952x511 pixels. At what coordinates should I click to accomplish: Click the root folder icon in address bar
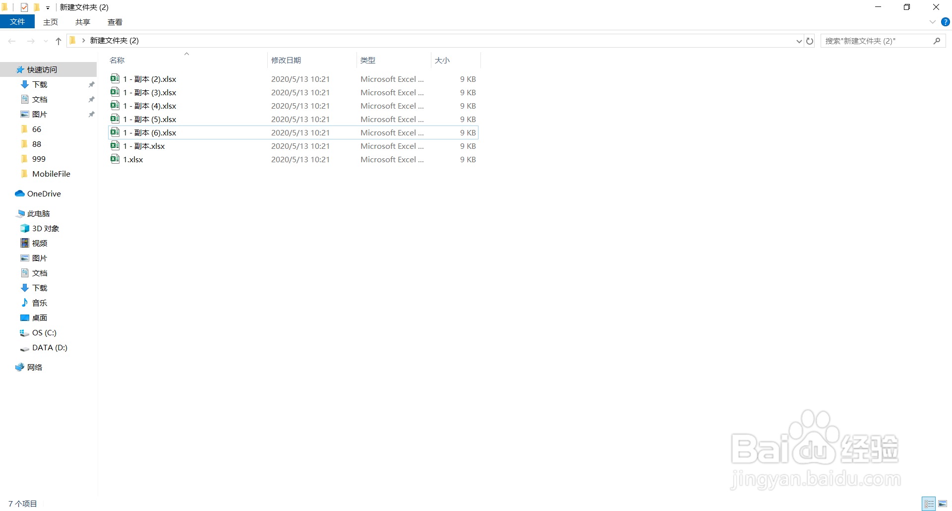pyautogui.click(x=73, y=41)
